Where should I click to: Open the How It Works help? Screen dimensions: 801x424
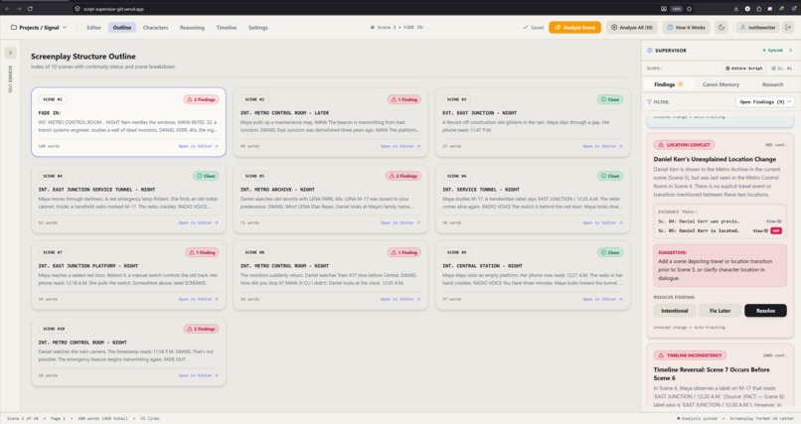click(x=686, y=28)
